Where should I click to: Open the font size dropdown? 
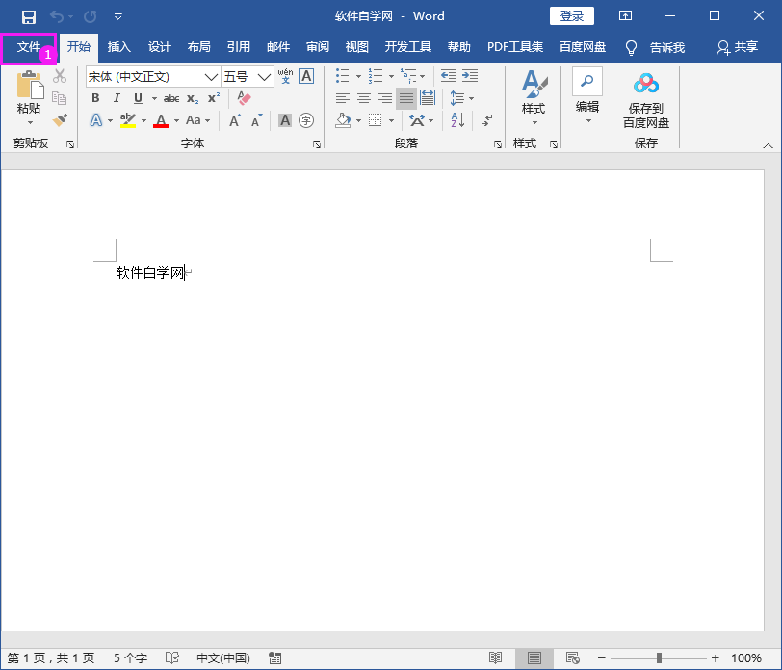[264, 75]
